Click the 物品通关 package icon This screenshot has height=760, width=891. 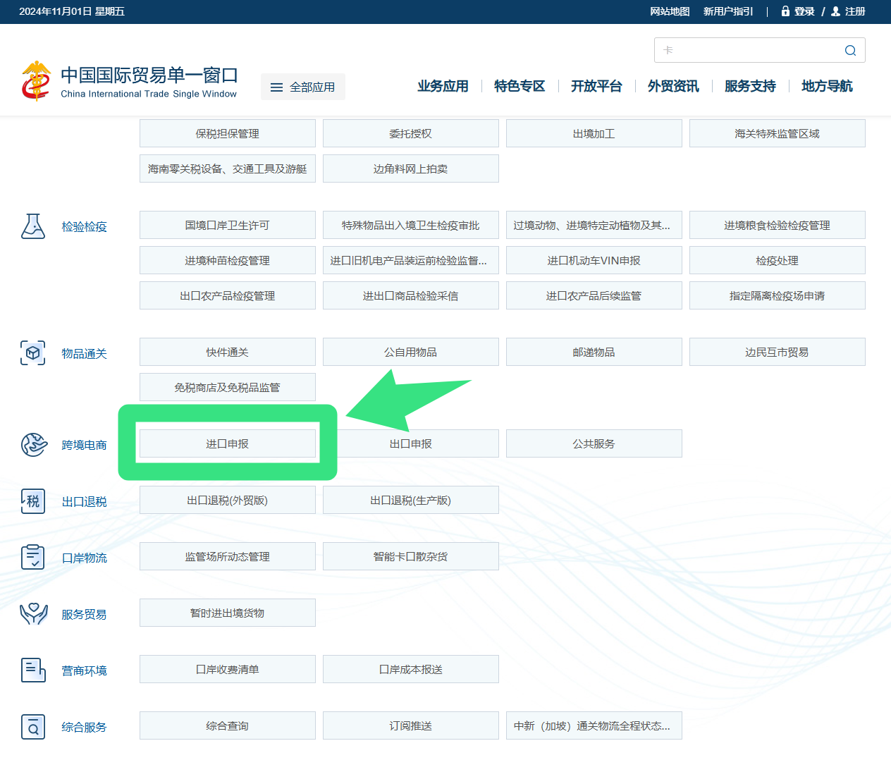(33, 352)
